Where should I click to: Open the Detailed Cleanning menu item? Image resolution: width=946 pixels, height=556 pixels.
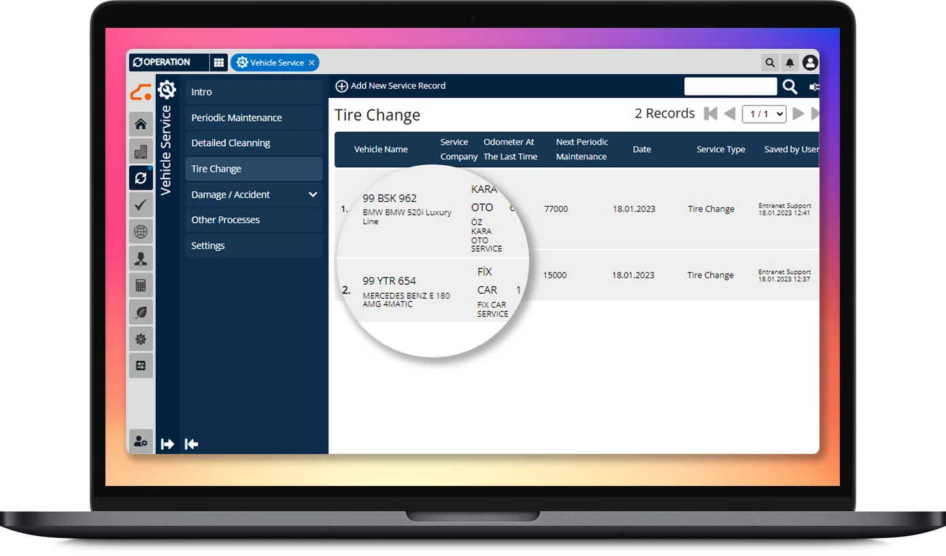click(x=231, y=143)
